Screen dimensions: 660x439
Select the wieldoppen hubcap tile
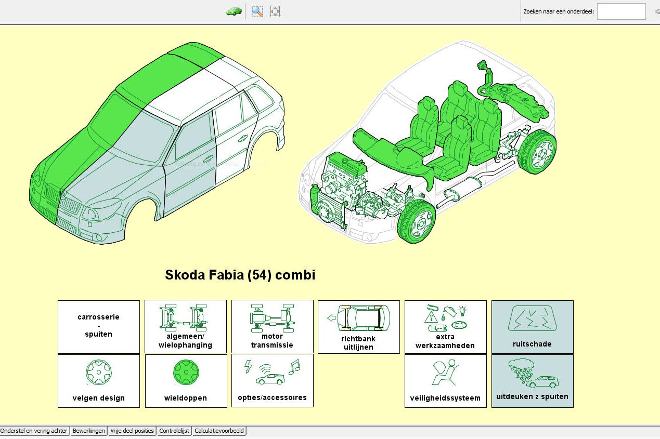(x=186, y=381)
